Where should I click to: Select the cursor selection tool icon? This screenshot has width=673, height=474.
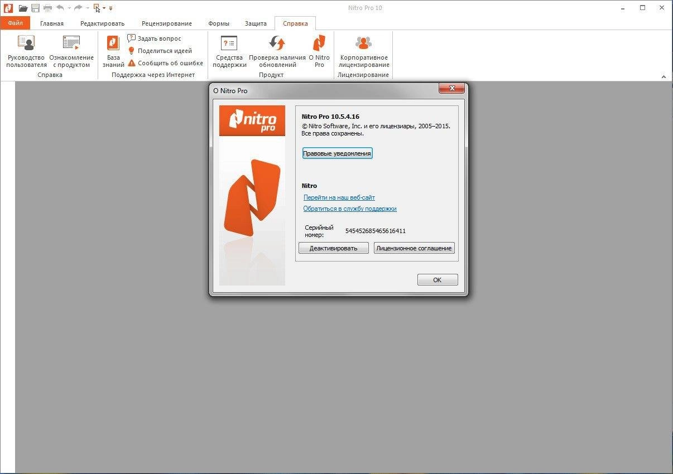pos(97,8)
